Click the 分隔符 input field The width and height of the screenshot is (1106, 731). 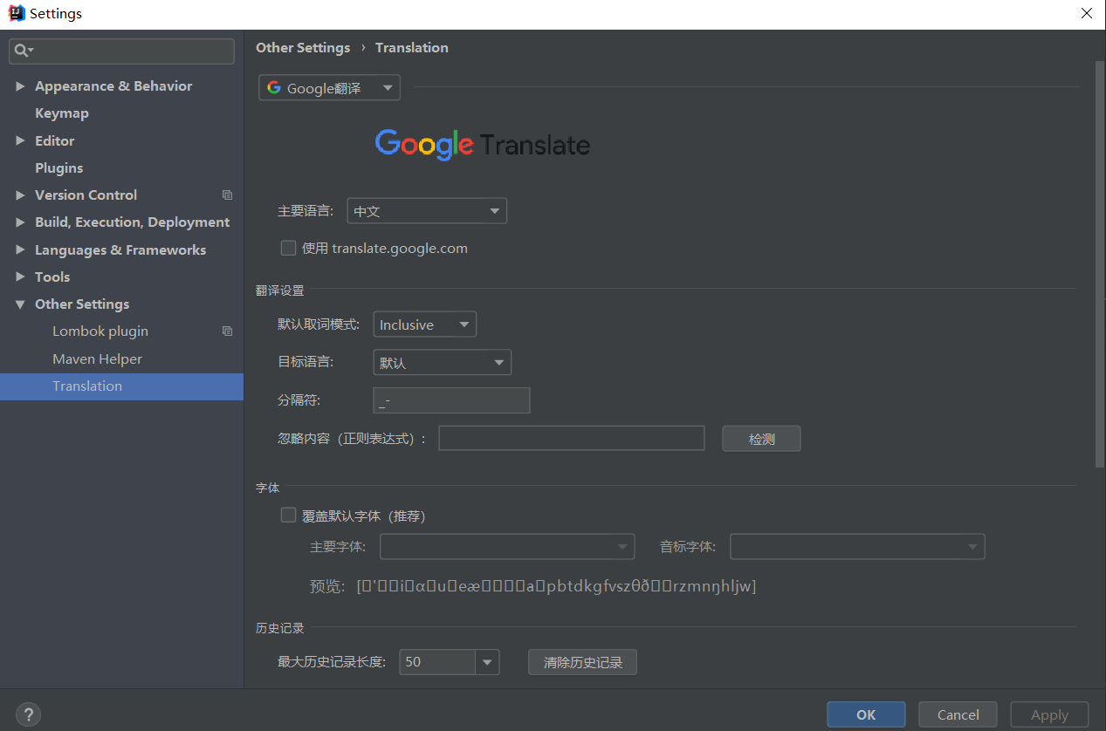coord(451,400)
